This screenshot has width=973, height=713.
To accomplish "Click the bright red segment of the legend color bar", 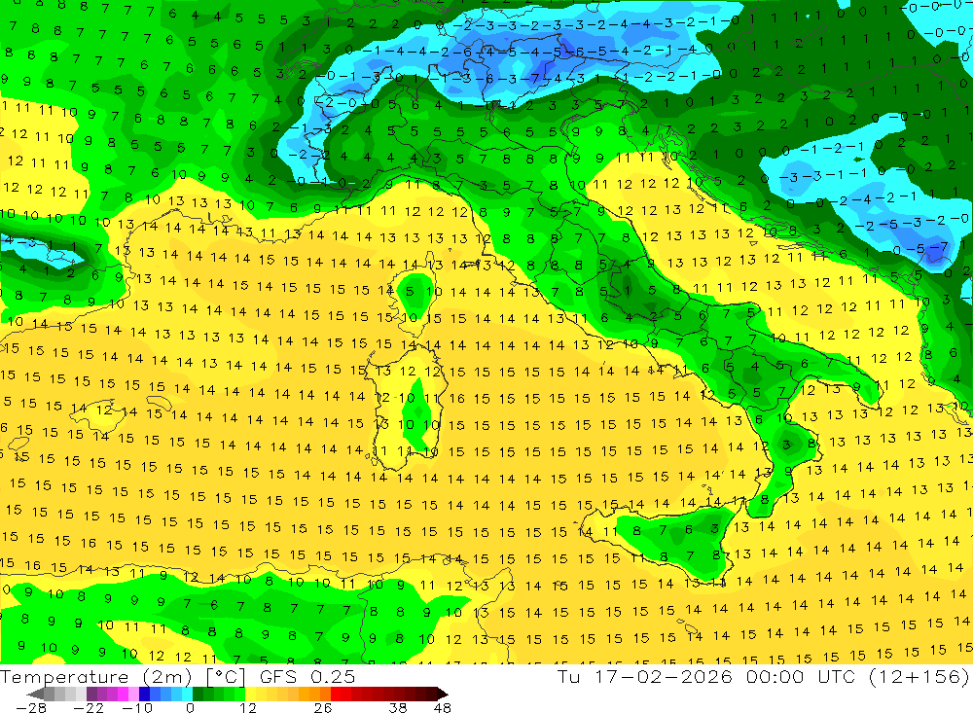I will tap(336, 694).
